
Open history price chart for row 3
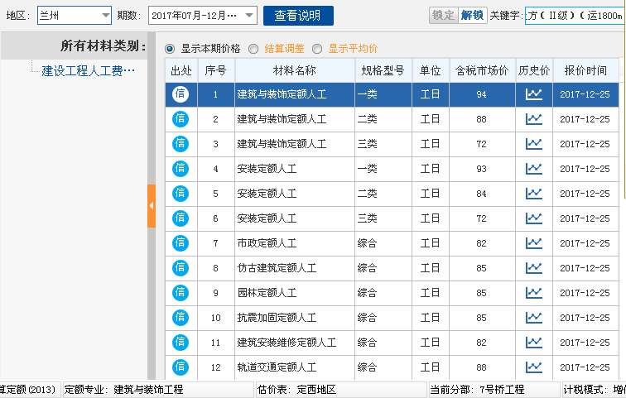click(534, 144)
